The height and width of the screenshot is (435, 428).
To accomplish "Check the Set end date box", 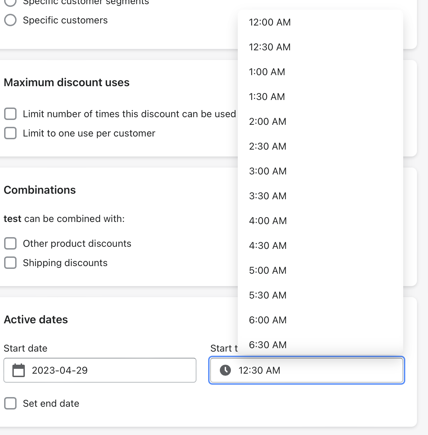I will [10, 403].
